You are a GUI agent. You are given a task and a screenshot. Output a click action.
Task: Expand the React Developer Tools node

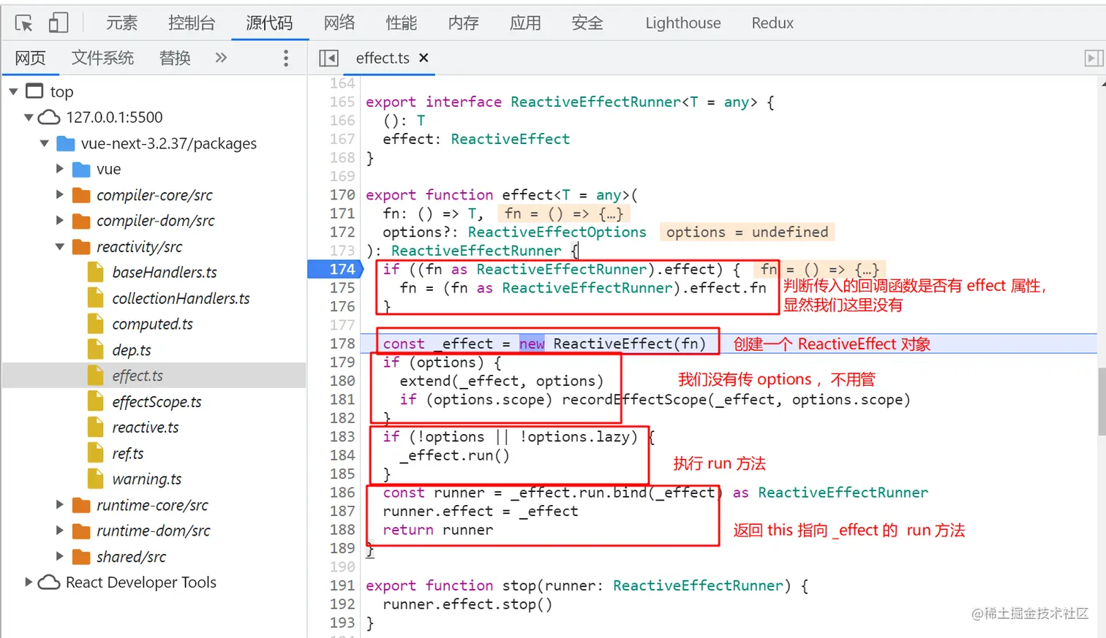pyautogui.click(x=29, y=582)
